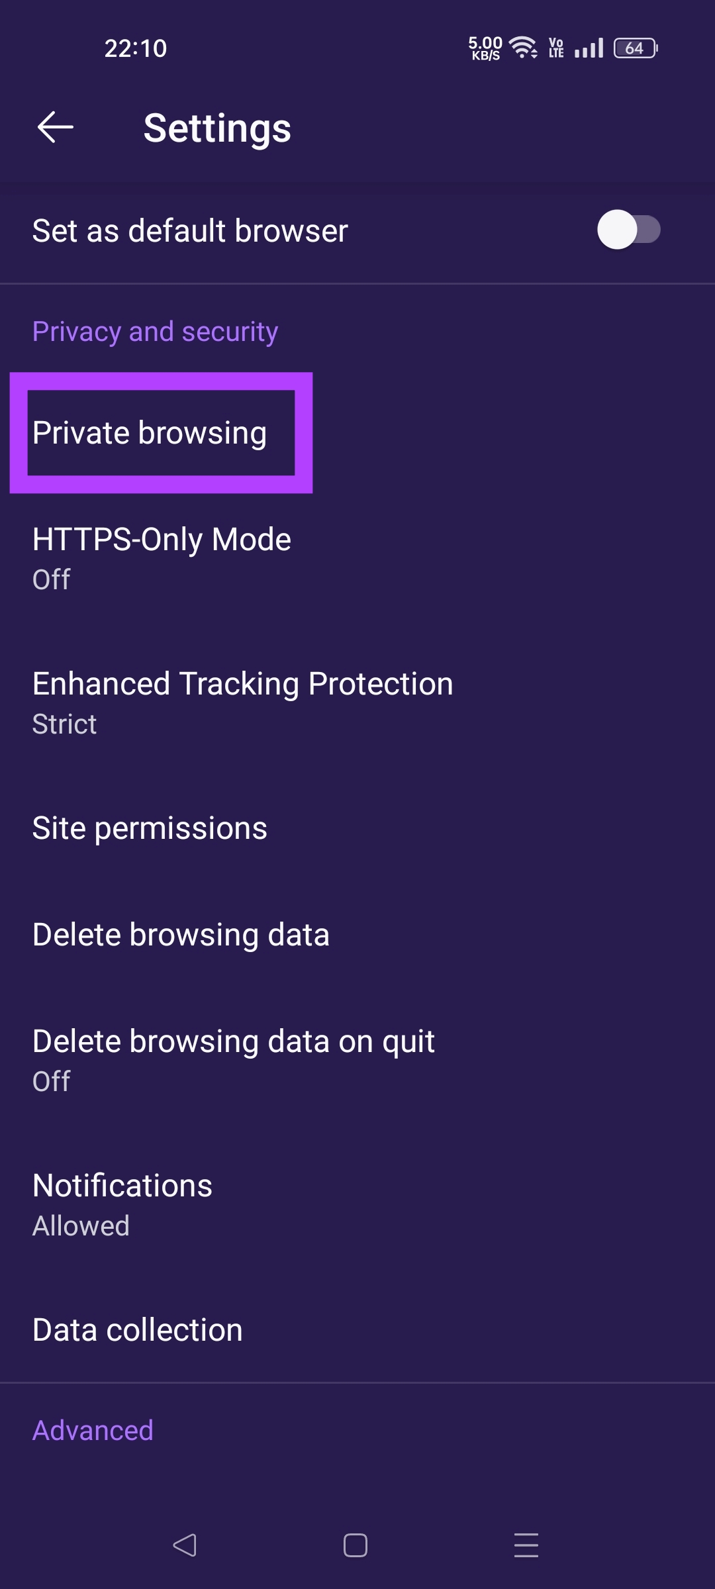Select the Privacy and security section header
The width and height of the screenshot is (715, 1589).
click(x=155, y=331)
